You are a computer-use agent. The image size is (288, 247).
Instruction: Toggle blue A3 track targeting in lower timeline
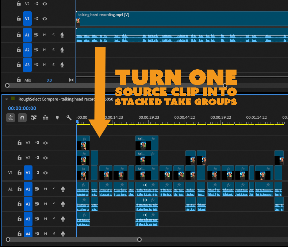(x=28, y=219)
